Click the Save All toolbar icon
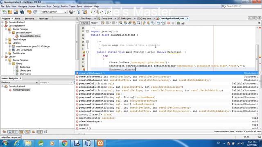Image resolution: width=262 pixels, height=147 pixels. (x=22, y=12)
